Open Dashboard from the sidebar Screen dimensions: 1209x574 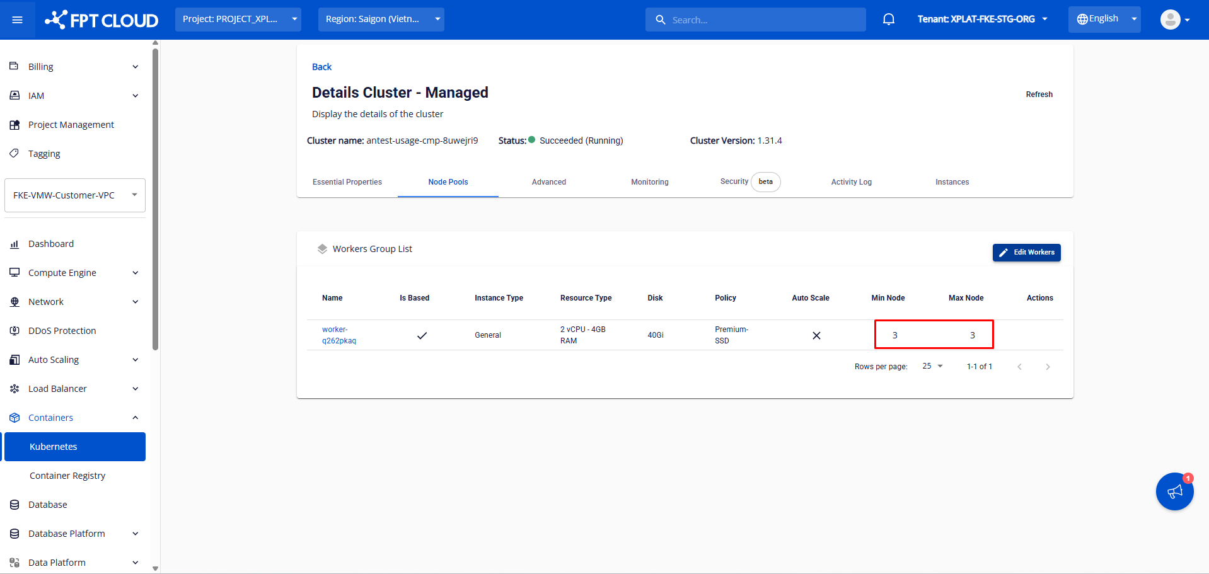click(x=50, y=244)
